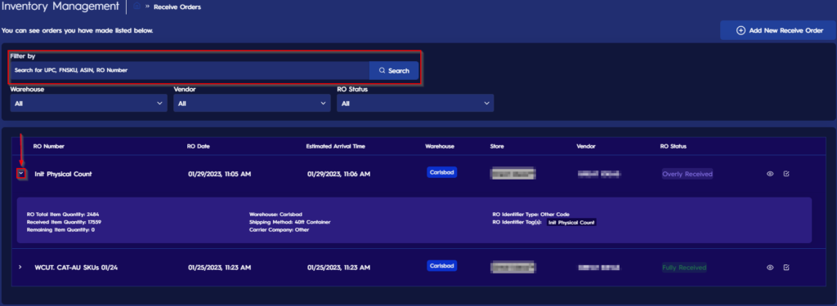837x306 pixels.
Task: Click the Overly Received status label
Action: point(687,174)
